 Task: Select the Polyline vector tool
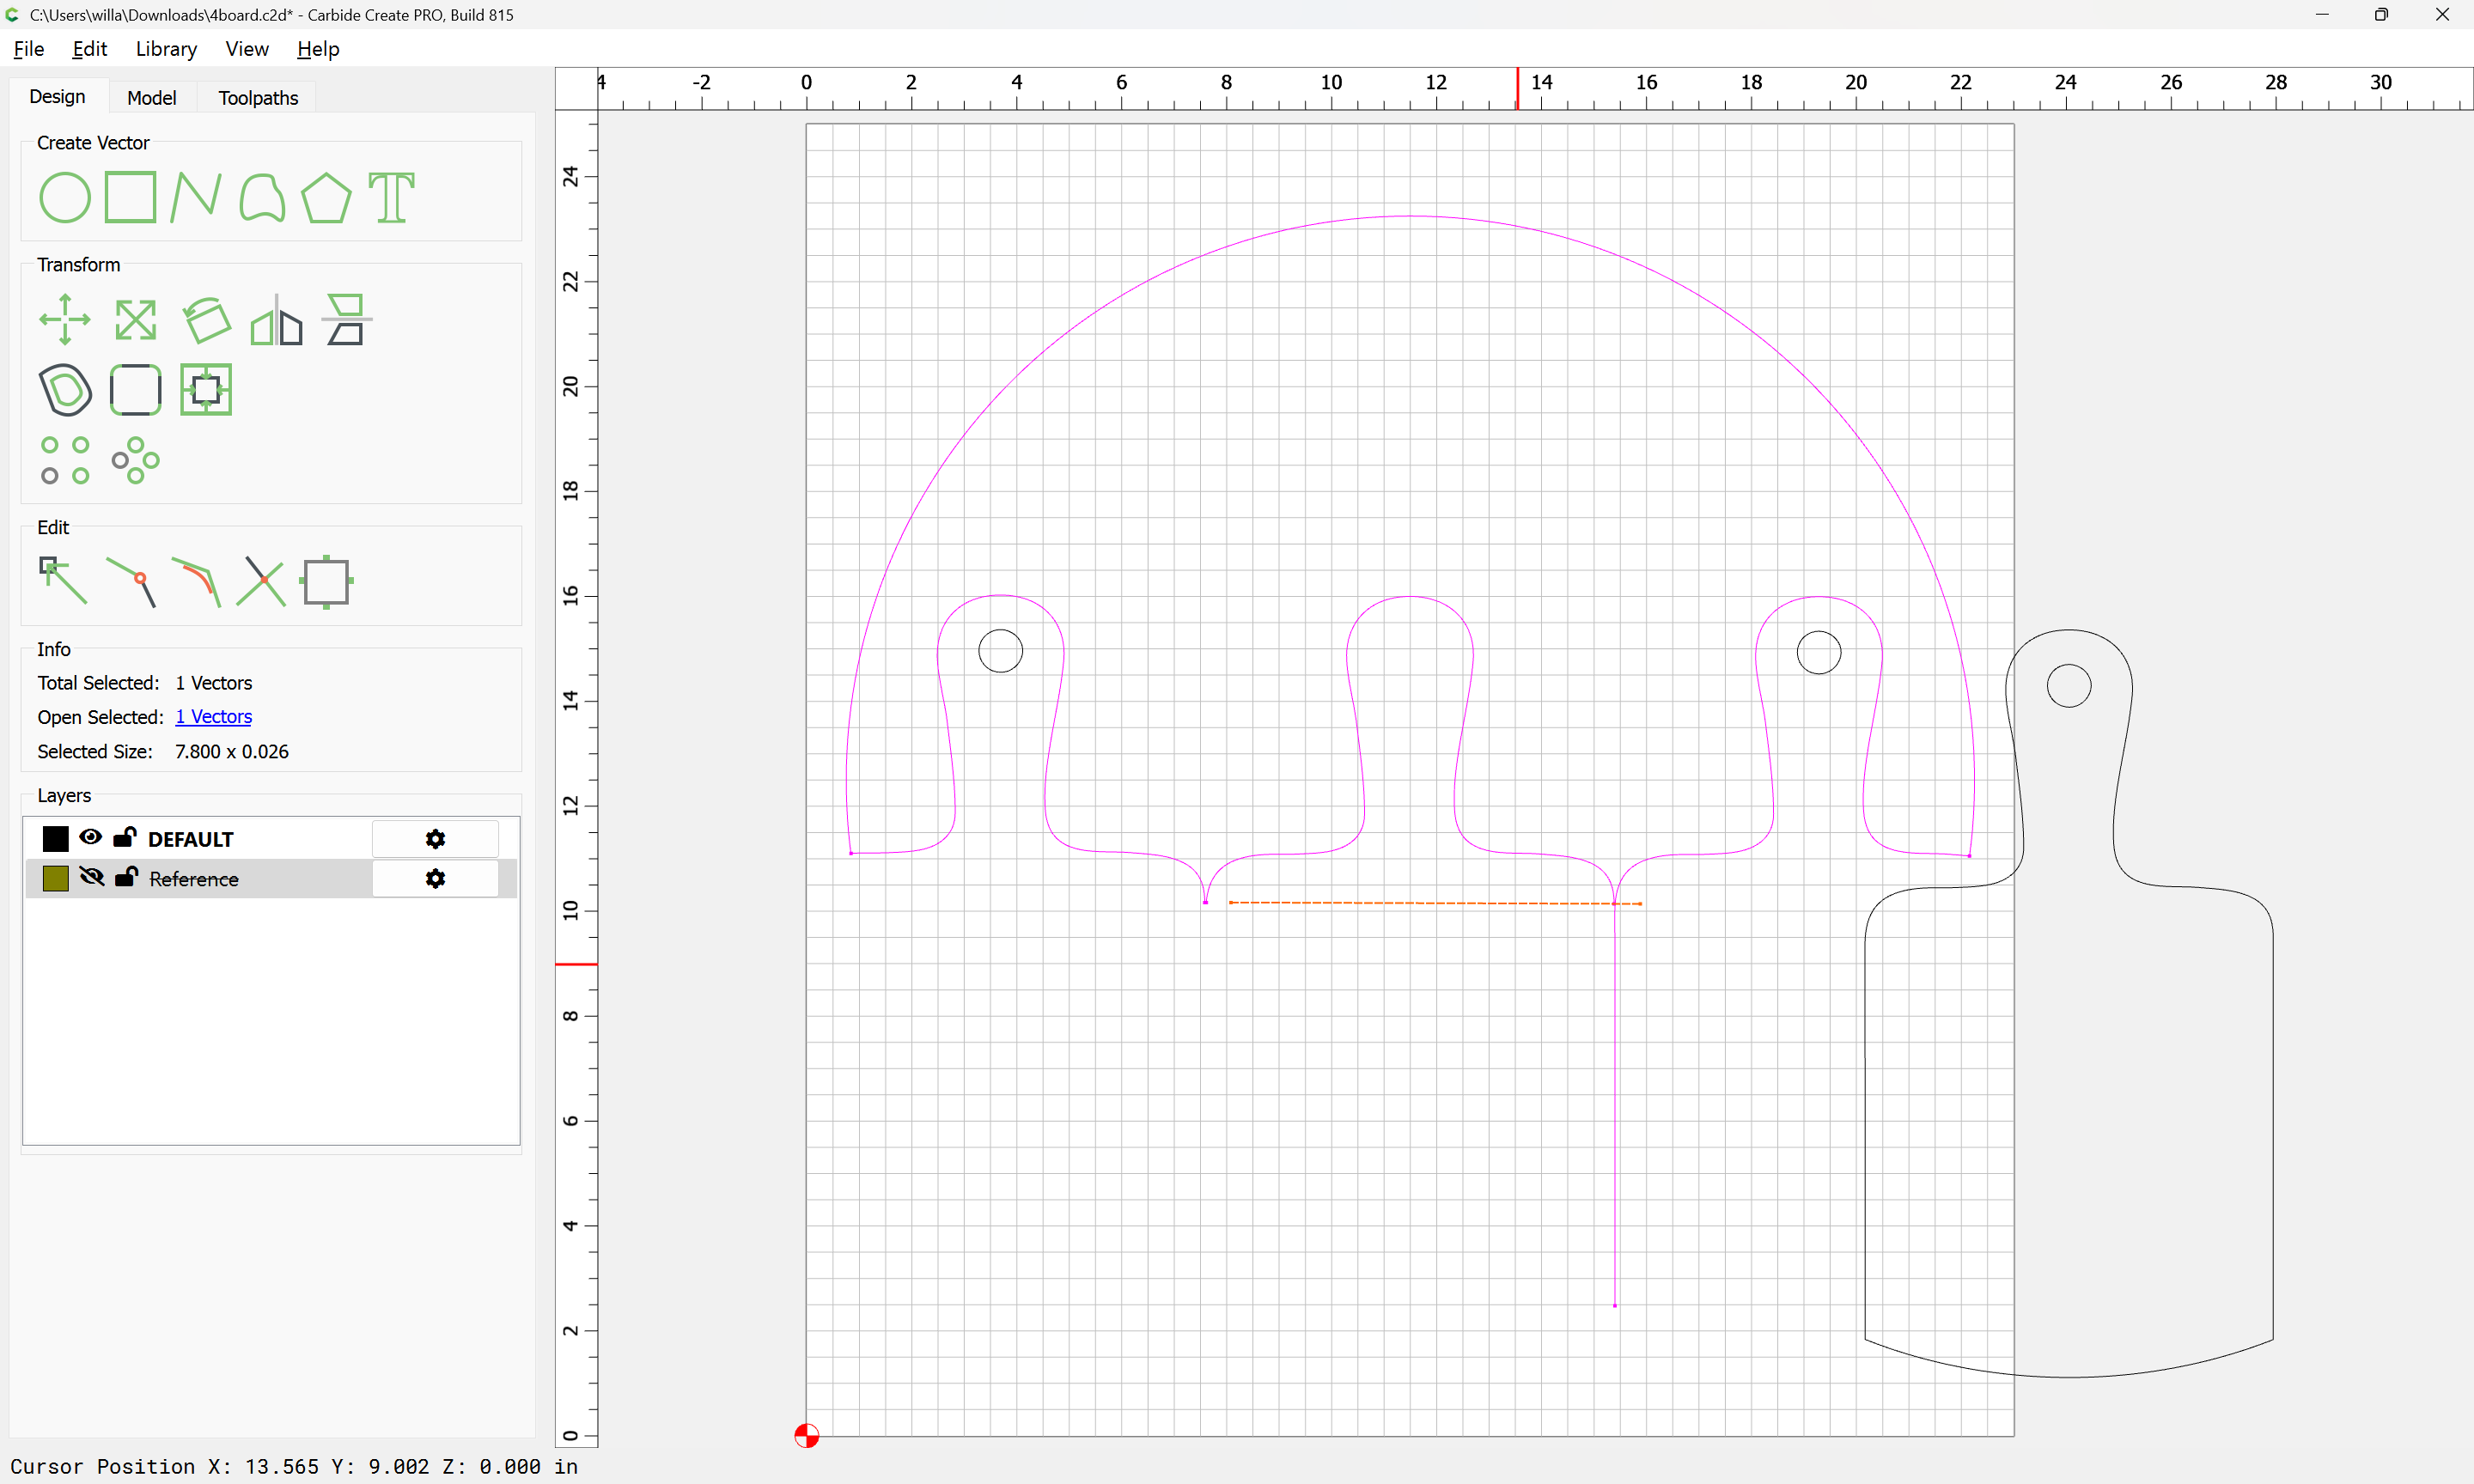(x=195, y=197)
